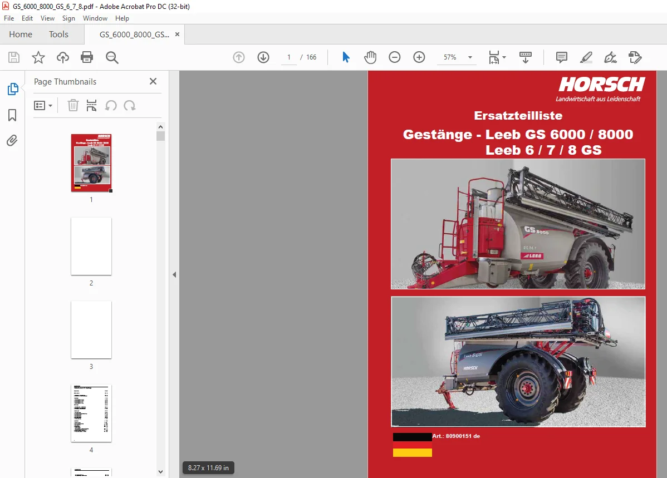Select page 1 thumbnail
This screenshot has width=667, height=478.
[91, 163]
